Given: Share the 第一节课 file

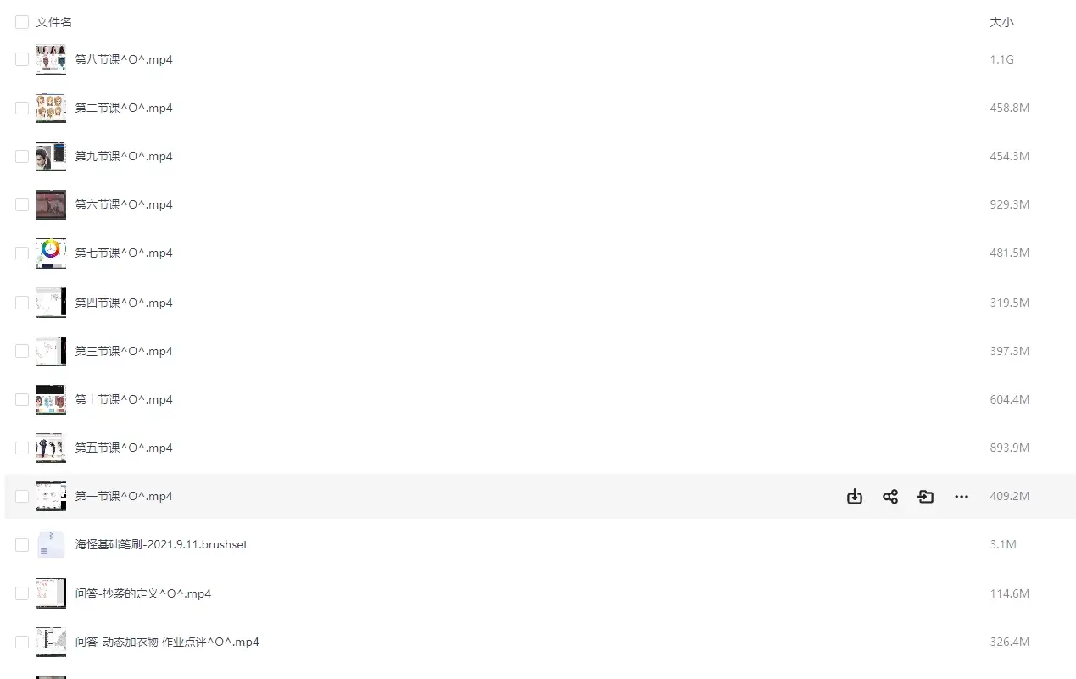Looking at the screenshot, I should pyautogui.click(x=889, y=497).
